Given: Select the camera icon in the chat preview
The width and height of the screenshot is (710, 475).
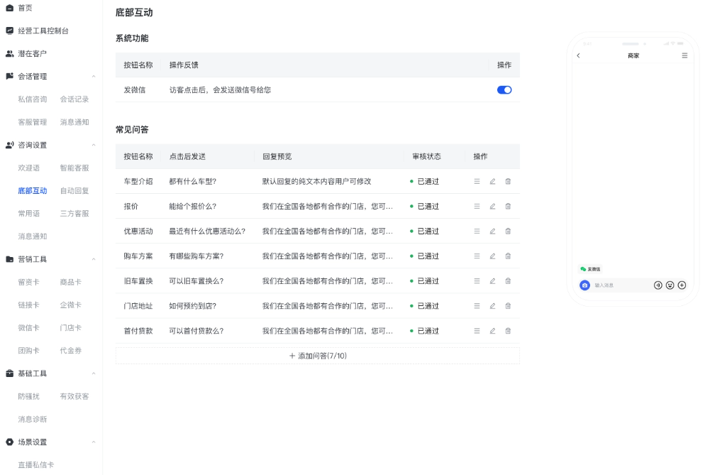Looking at the screenshot, I should [584, 285].
